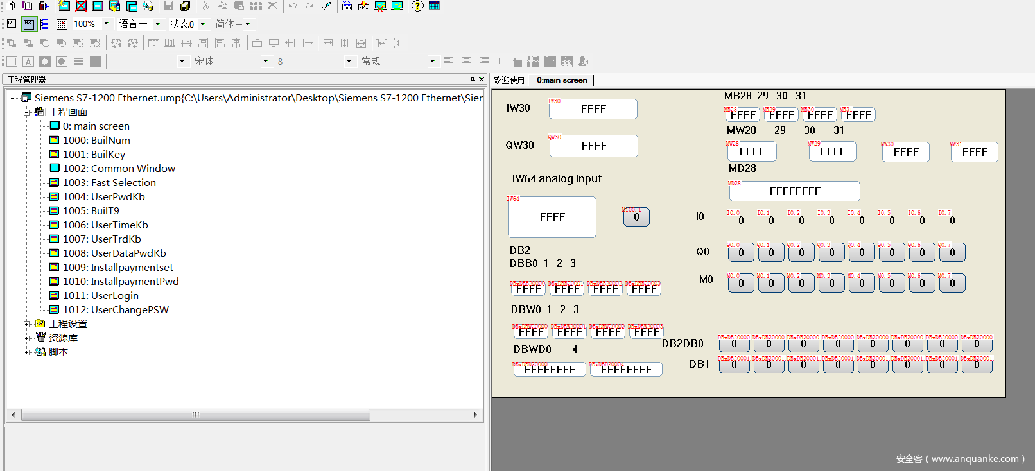Click the MD28 numeric input field
Screen dimensions: 1035x471
point(794,191)
